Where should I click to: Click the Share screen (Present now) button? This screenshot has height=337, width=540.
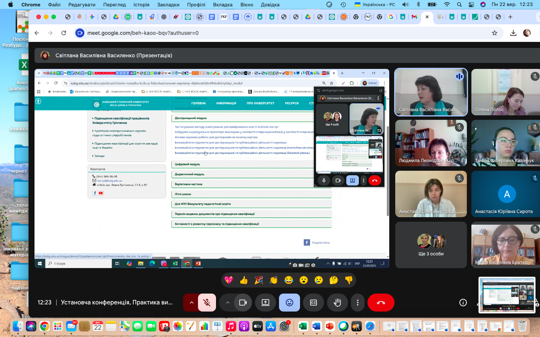(x=265, y=303)
